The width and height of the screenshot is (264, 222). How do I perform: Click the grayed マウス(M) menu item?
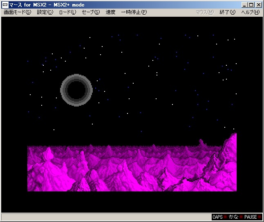click(x=204, y=12)
